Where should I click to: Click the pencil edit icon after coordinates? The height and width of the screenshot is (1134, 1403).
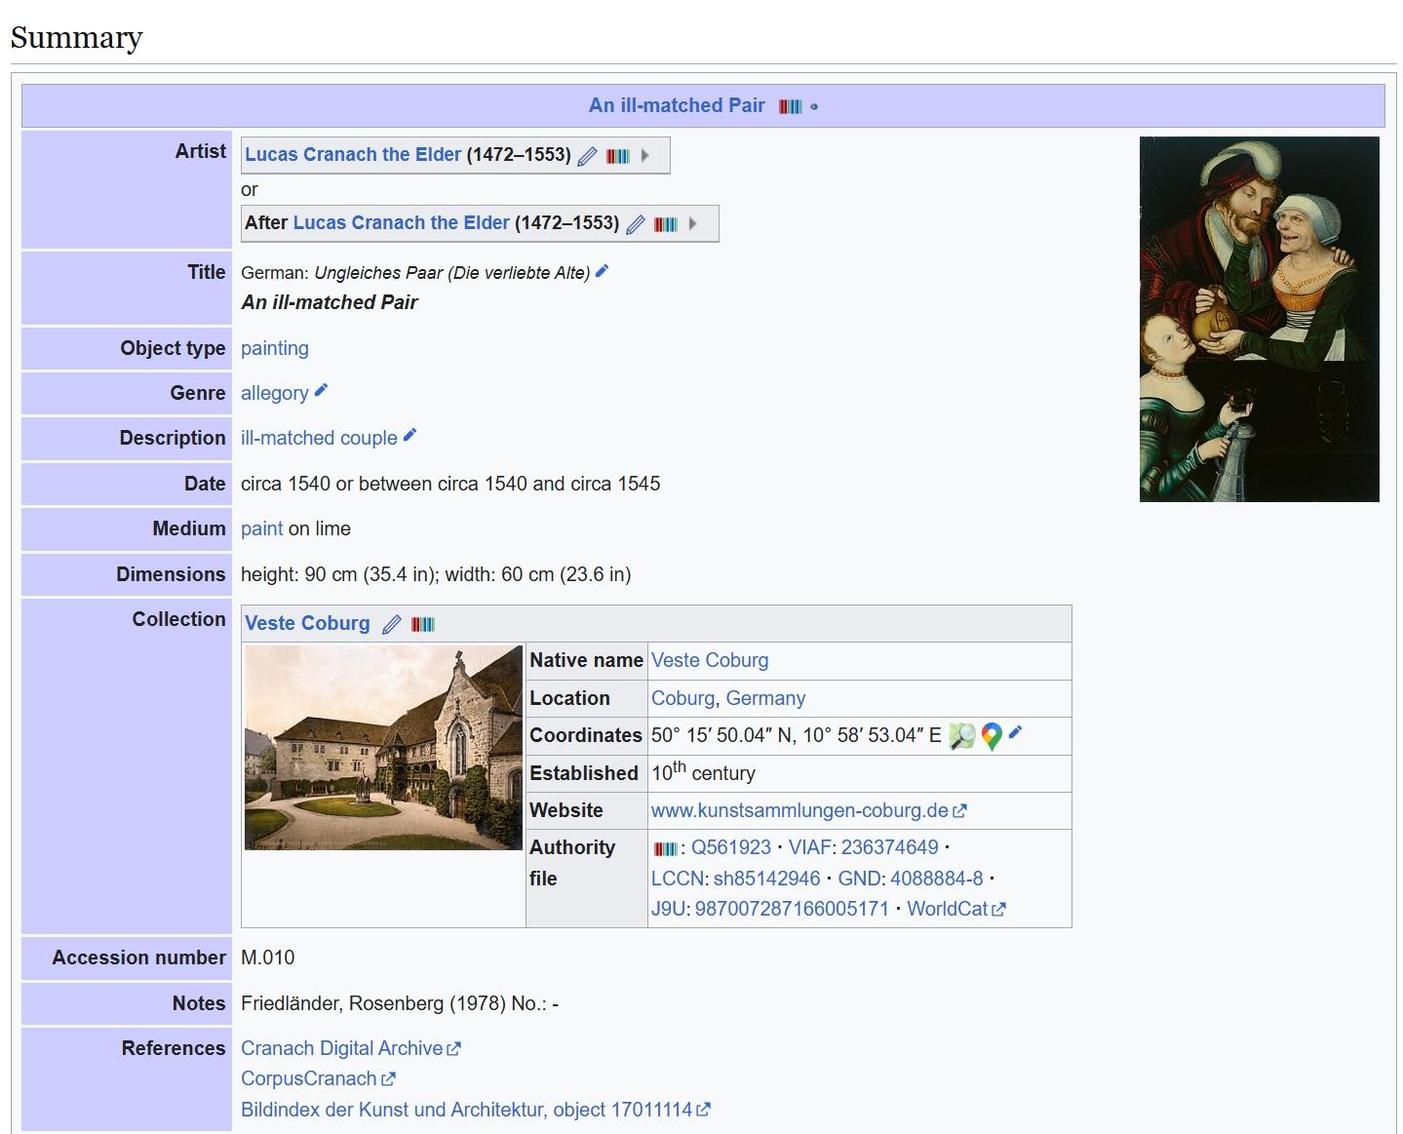tap(1015, 732)
